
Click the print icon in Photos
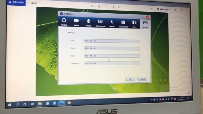tap(182, 10)
